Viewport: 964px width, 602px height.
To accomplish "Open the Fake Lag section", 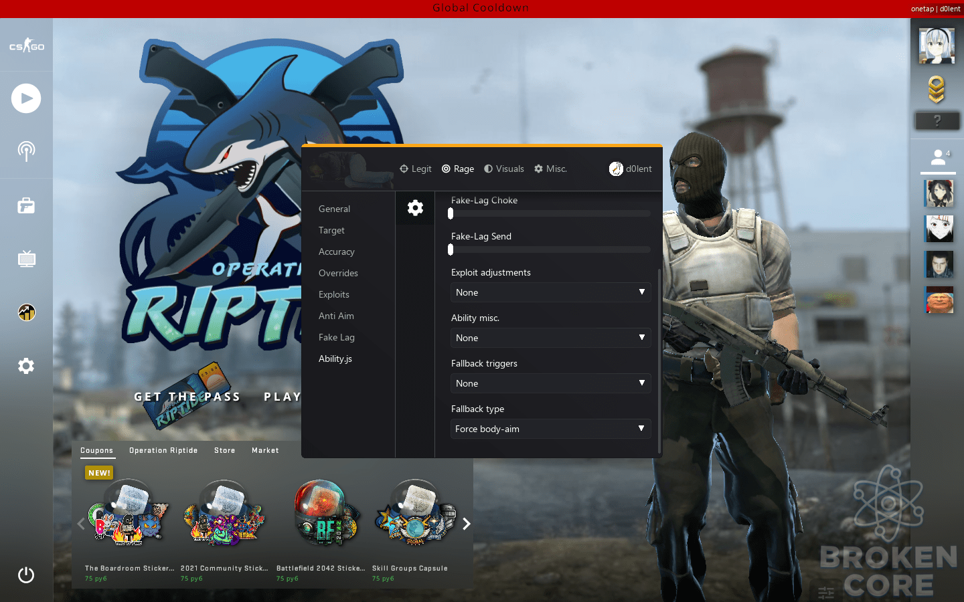I will pos(337,337).
